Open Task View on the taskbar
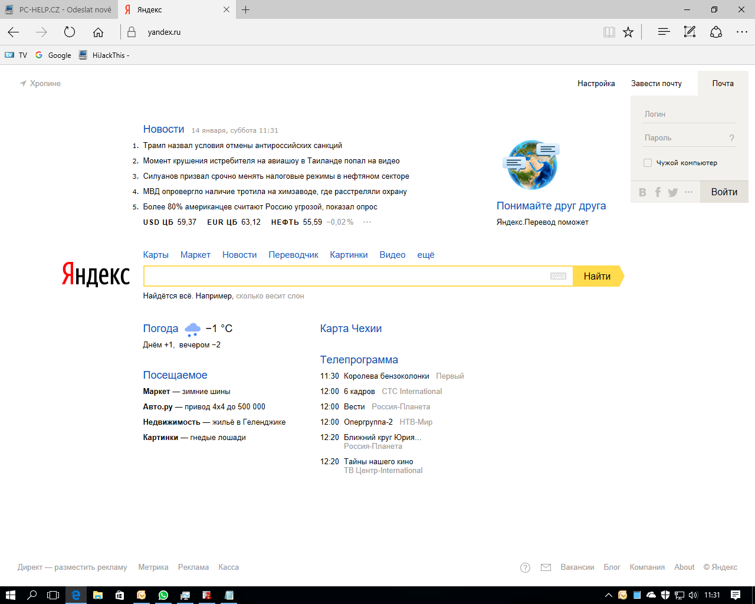 pyautogui.click(x=53, y=595)
